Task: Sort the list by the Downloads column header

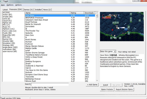Action: click(x=89, y=13)
